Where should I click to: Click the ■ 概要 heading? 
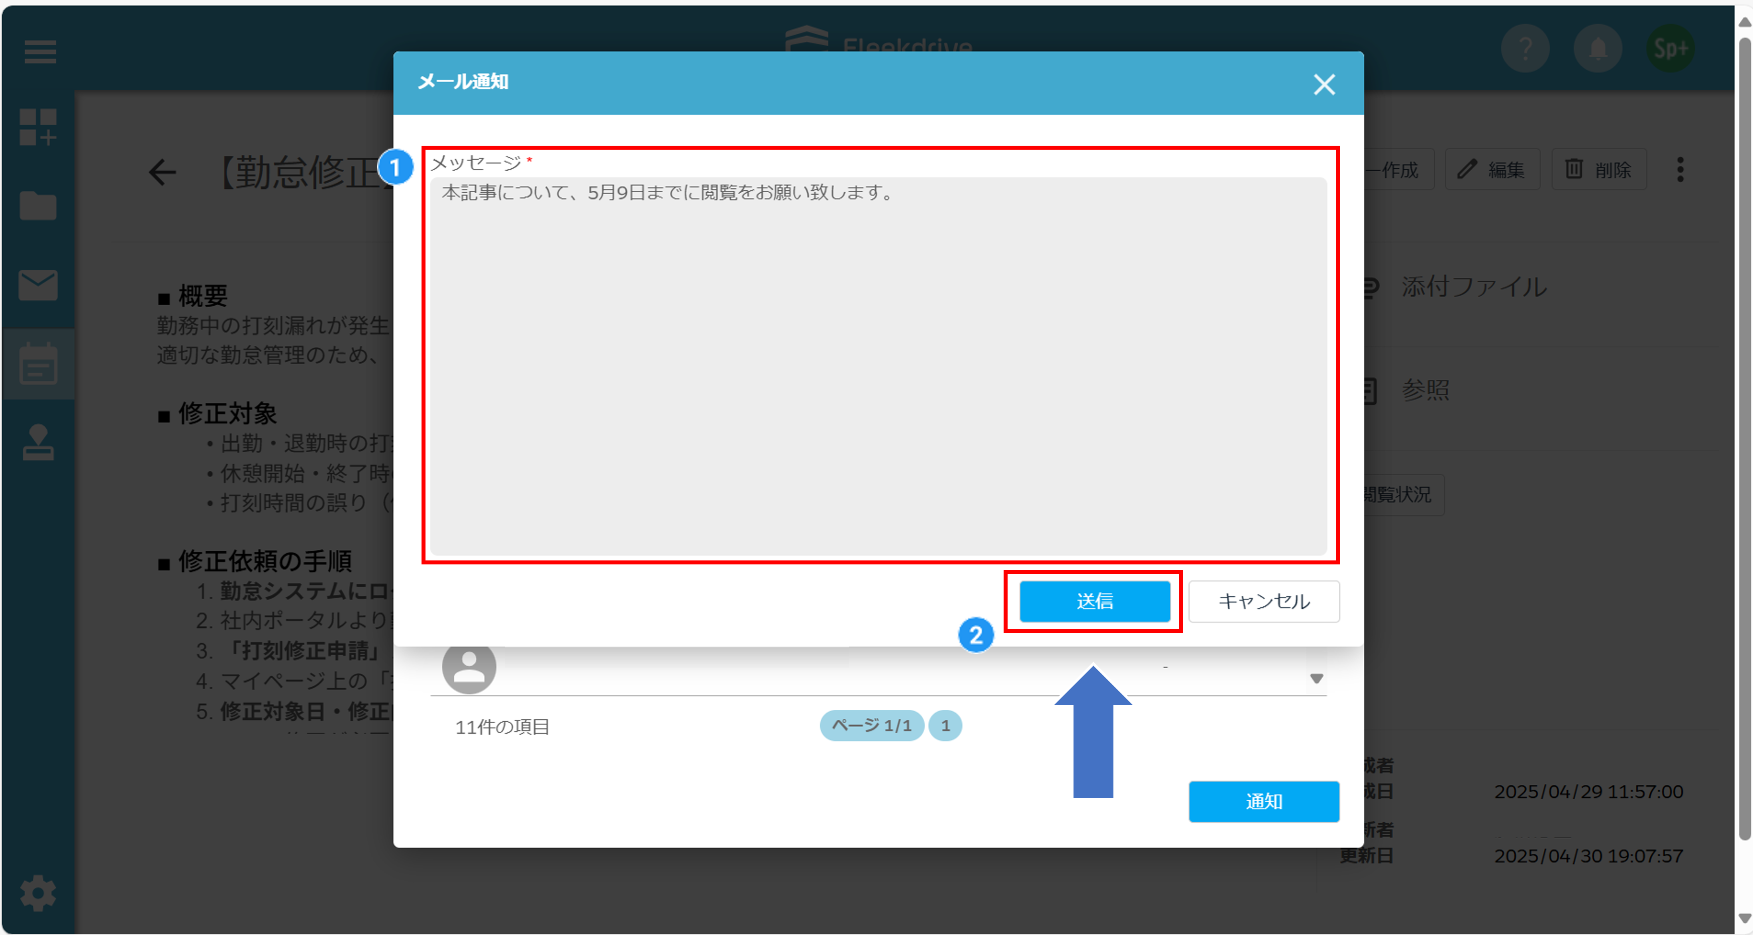[192, 296]
